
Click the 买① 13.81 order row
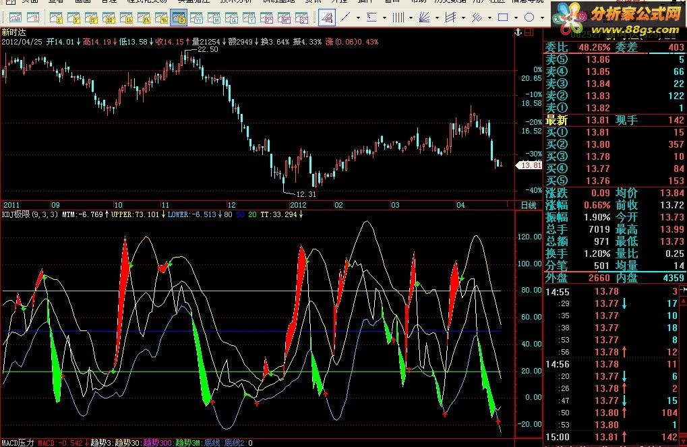point(615,132)
